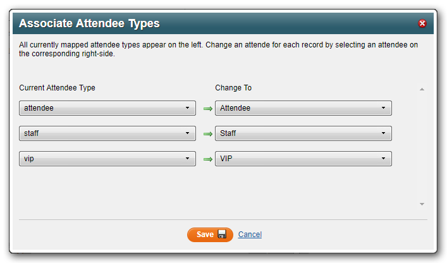Viewport: 447px width, 263px height.
Task: Click the floppy disk icon on Save
Action: pyautogui.click(x=222, y=235)
